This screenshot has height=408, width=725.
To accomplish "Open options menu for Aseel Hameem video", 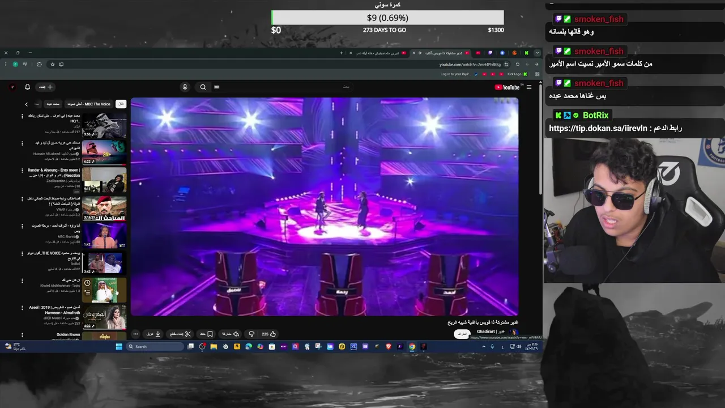I will click(x=22, y=308).
